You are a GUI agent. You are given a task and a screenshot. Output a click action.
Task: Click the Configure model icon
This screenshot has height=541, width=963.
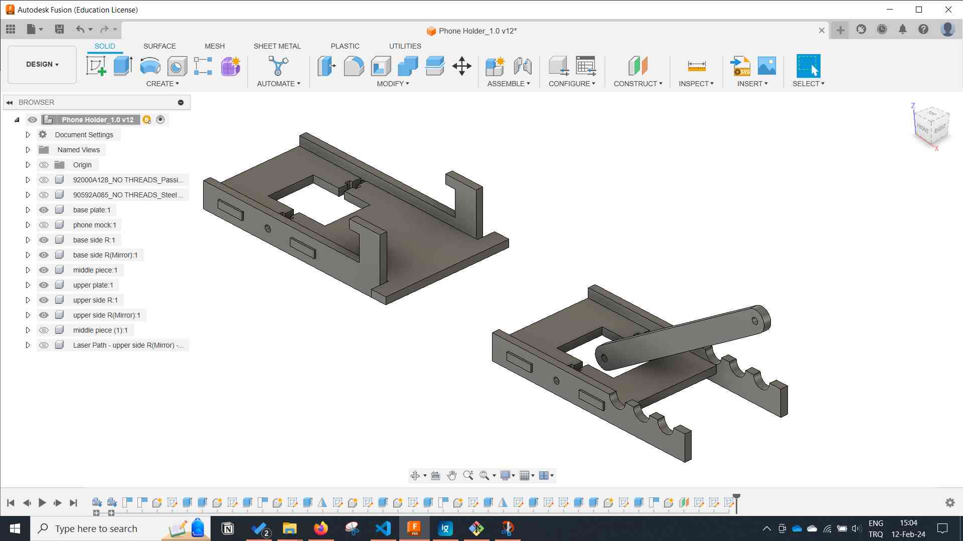coord(558,66)
